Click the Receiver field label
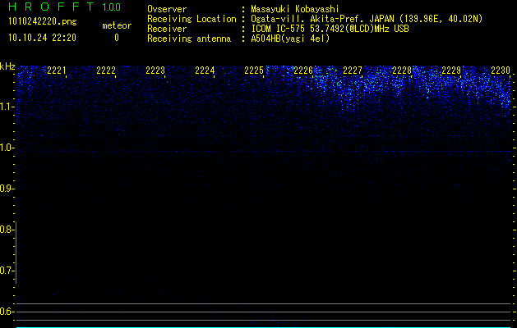517x328 pixels. pos(167,29)
